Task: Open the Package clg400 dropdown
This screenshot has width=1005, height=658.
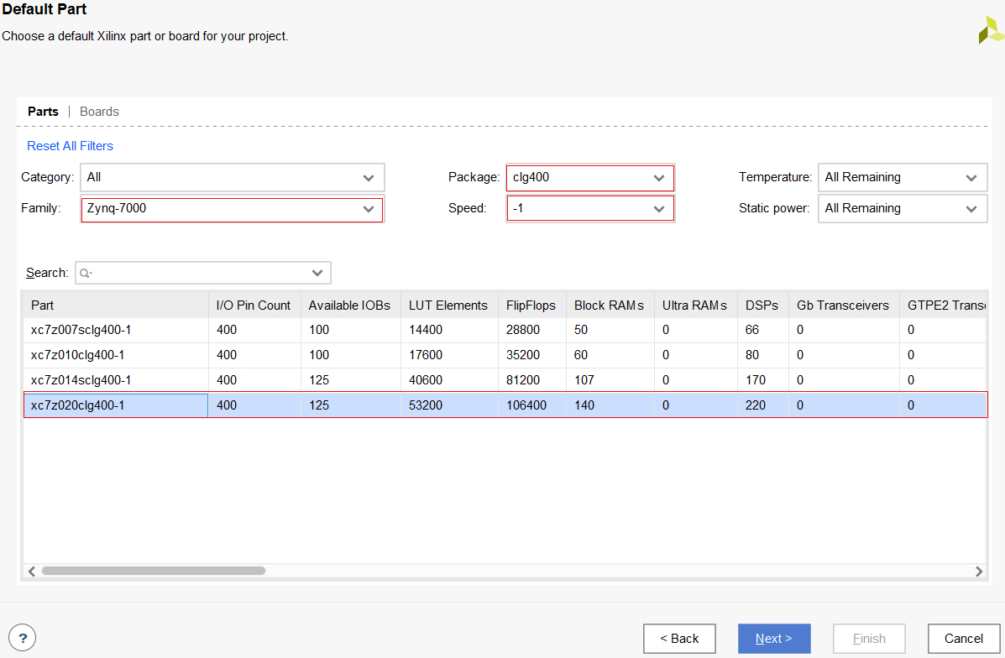Action: tap(589, 177)
